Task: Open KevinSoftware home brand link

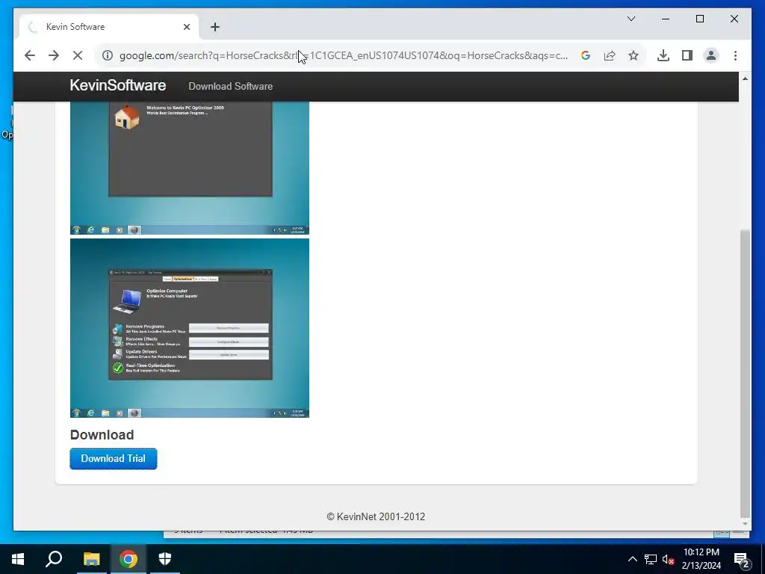Action: (117, 85)
